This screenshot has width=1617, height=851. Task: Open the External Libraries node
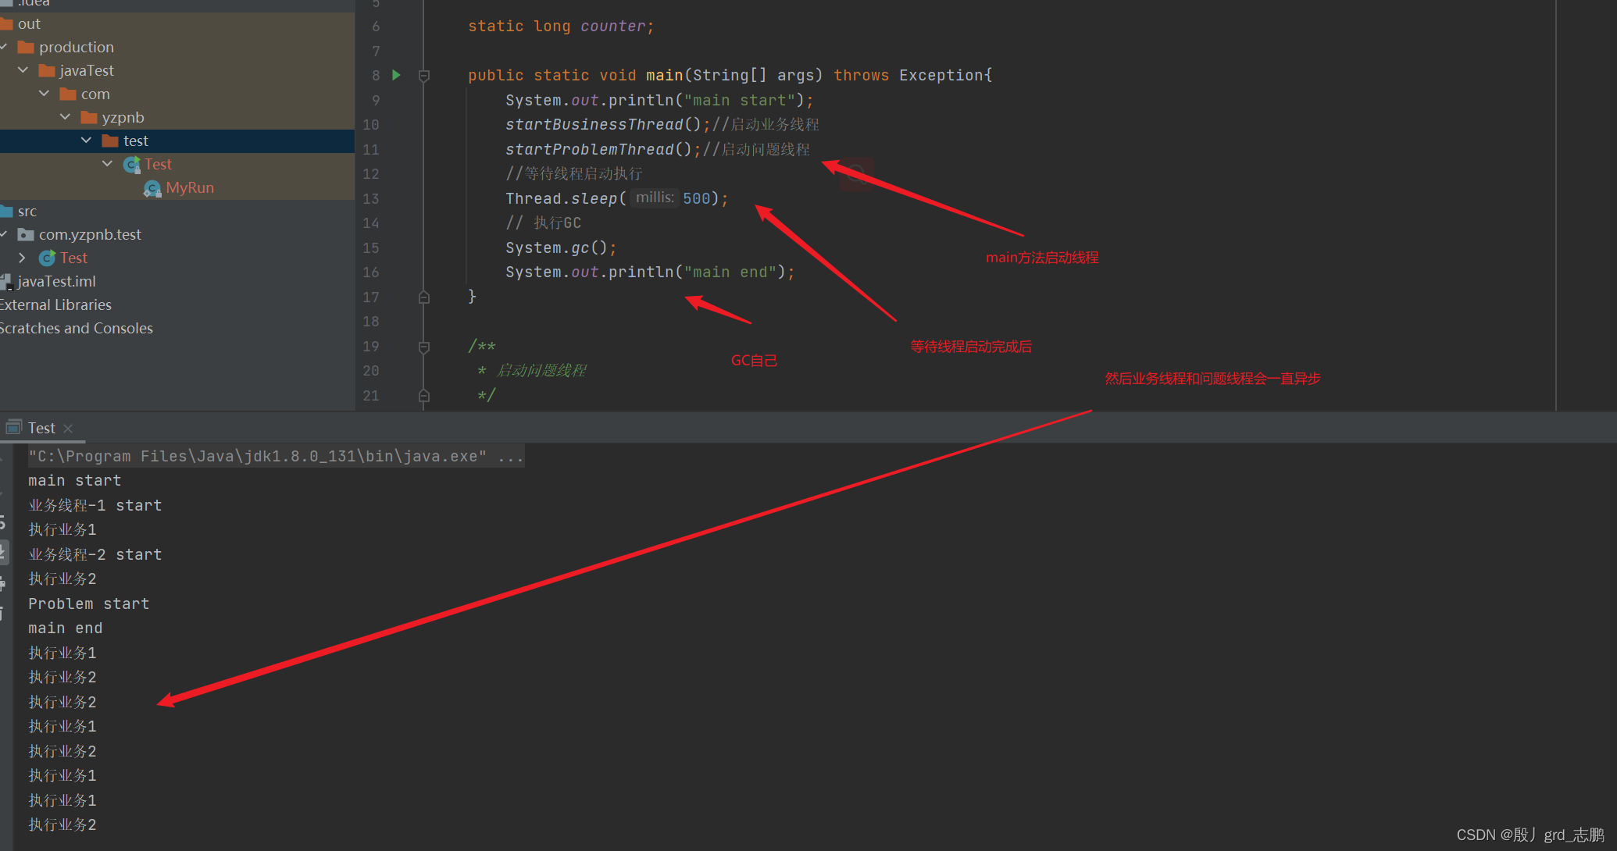click(55, 304)
